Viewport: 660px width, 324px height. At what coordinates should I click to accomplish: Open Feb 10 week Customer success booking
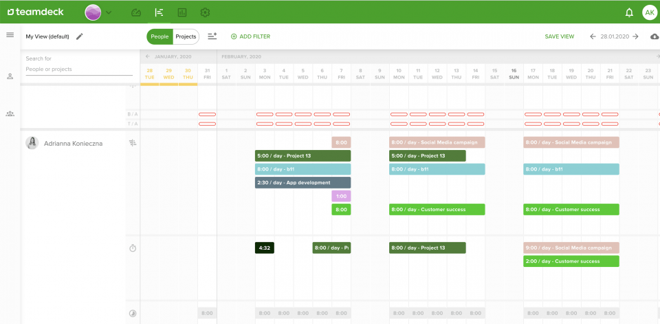437,209
